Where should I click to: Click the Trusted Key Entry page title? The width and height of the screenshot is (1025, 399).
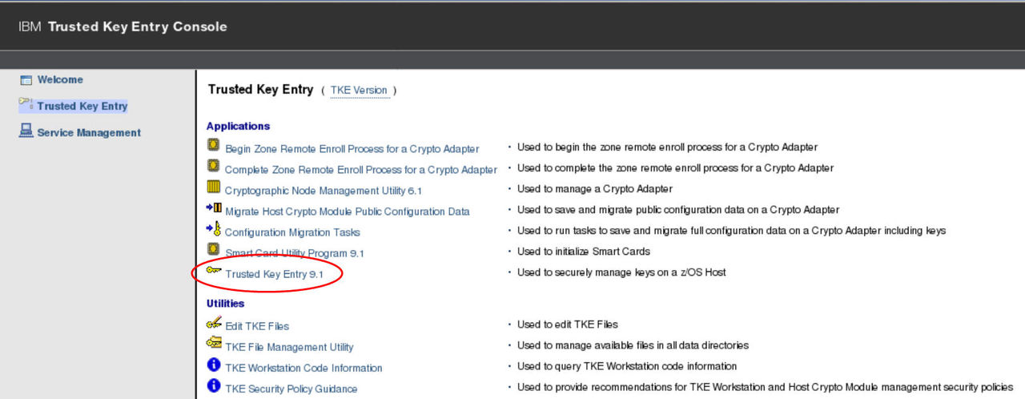coord(260,90)
